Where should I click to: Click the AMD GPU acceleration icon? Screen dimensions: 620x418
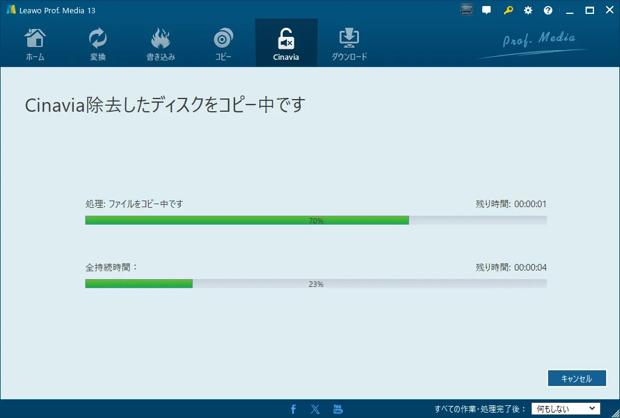(x=467, y=10)
